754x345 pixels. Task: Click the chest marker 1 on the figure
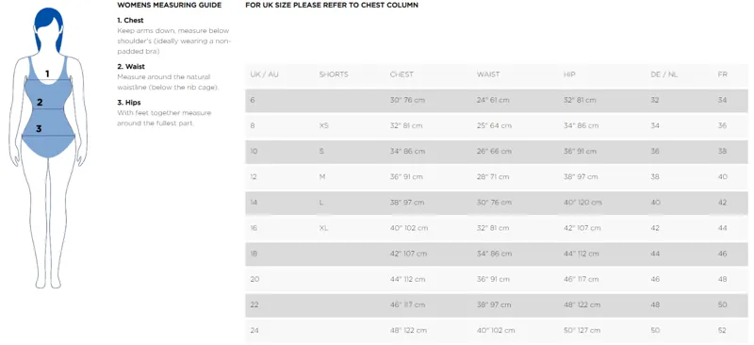47,74
